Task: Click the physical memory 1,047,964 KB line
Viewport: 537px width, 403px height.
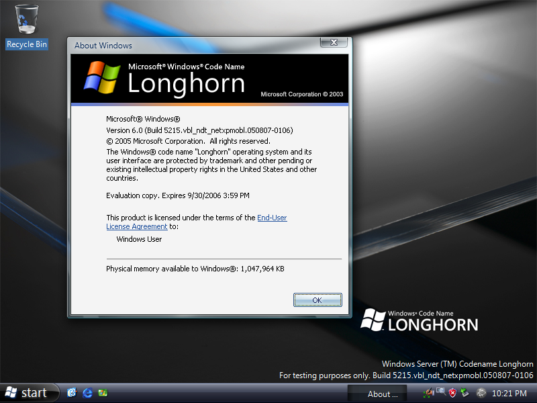Action: tap(195, 269)
